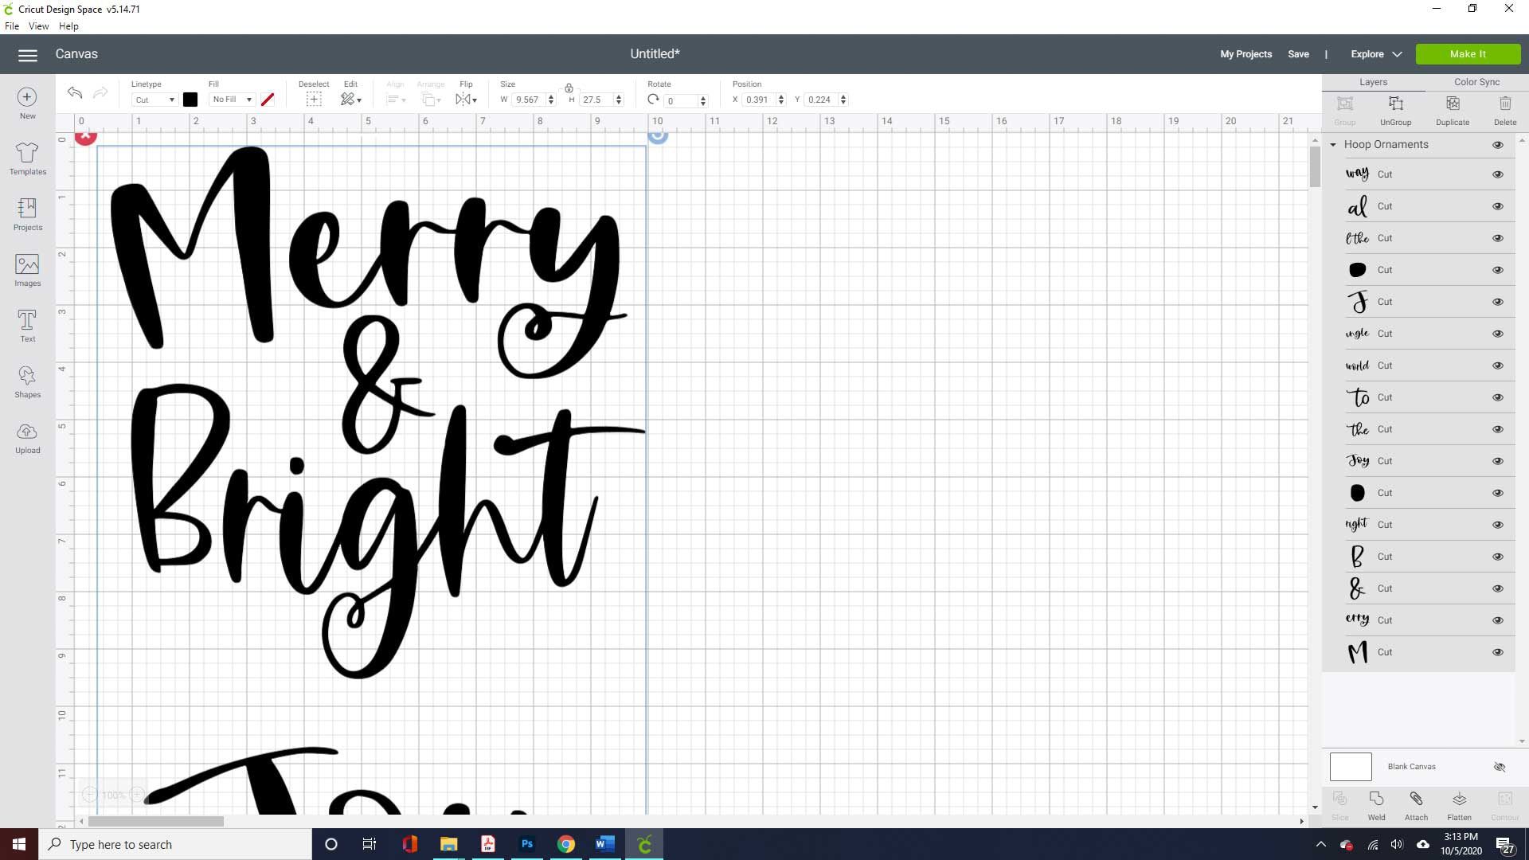The height and width of the screenshot is (860, 1529).
Task: Toggle visibility of the 'Joy' layer
Action: pos(1498,461)
